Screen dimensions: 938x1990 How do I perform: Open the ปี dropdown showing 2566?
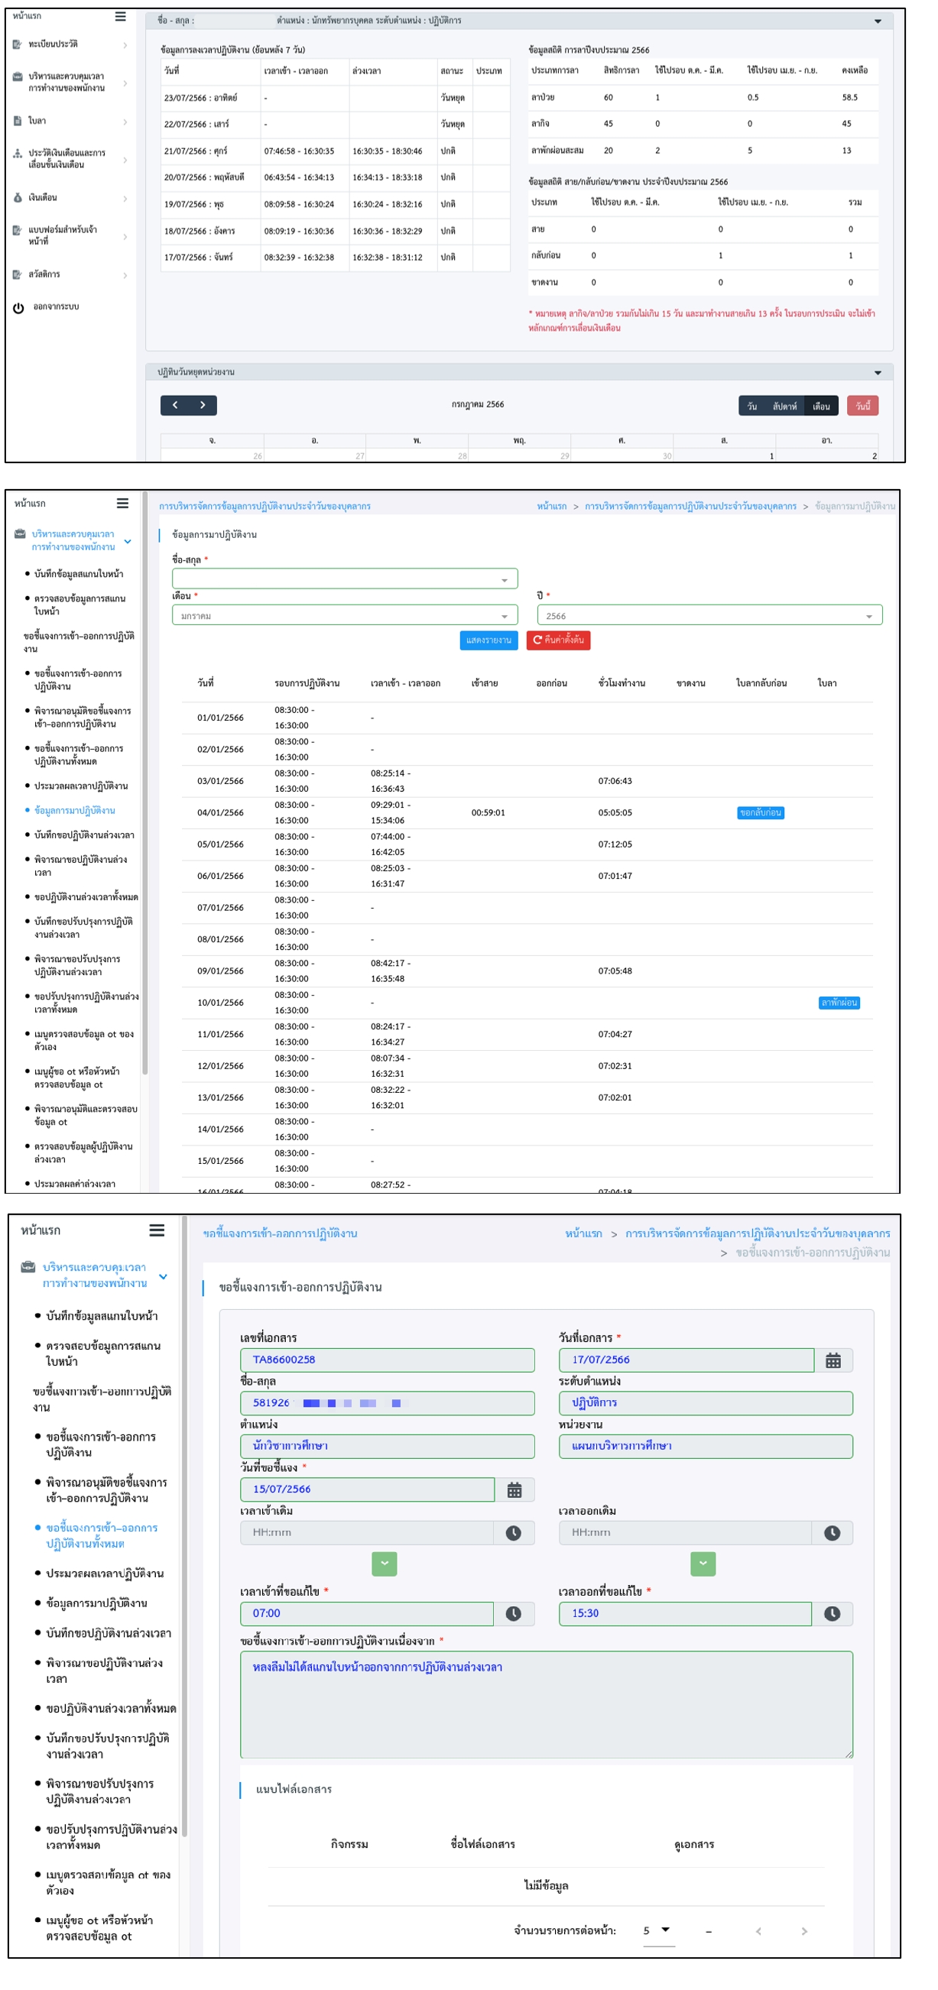[x=709, y=616]
